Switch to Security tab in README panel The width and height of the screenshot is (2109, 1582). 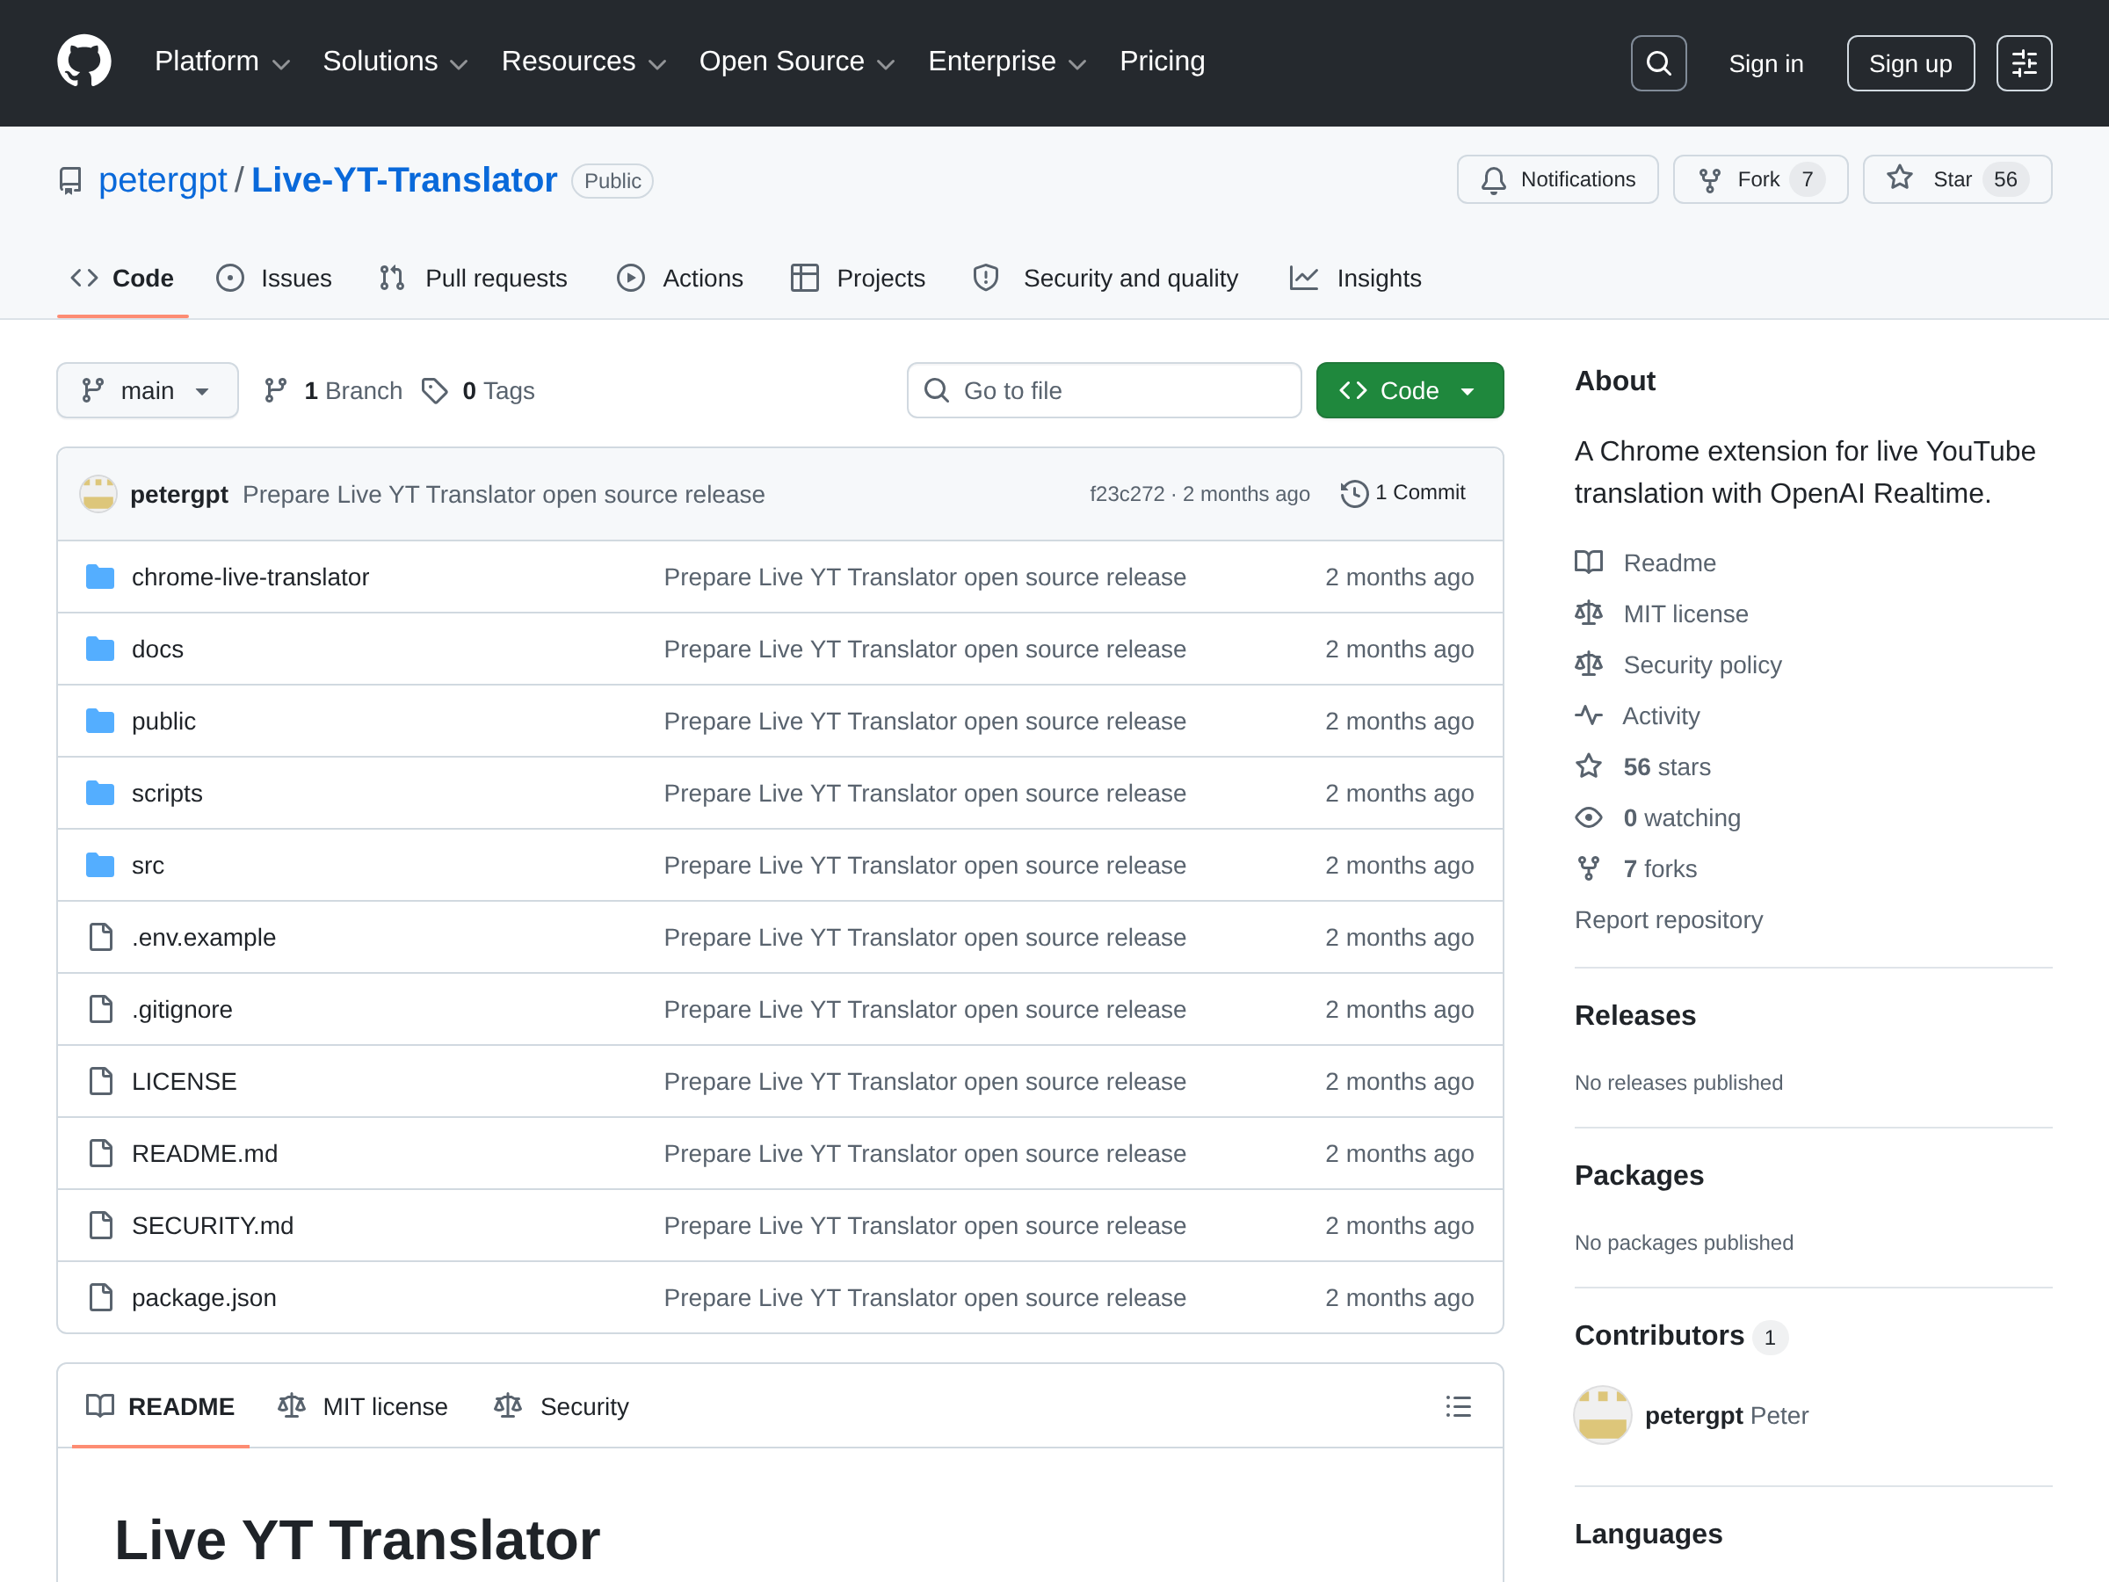tap(562, 1405)
